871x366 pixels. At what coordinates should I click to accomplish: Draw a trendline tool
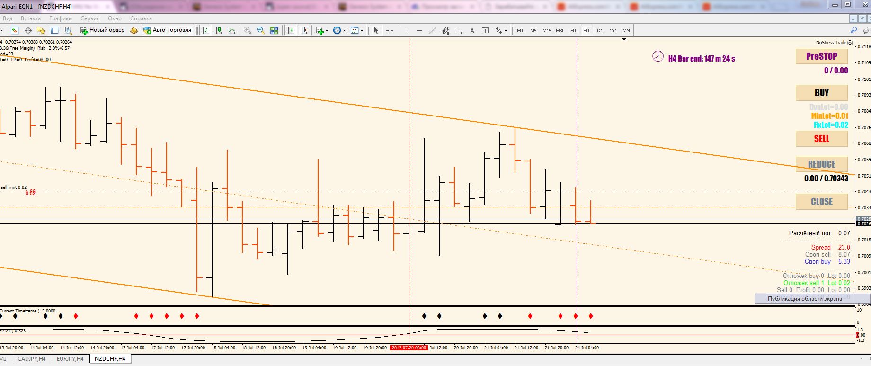[x=432, y=30]
